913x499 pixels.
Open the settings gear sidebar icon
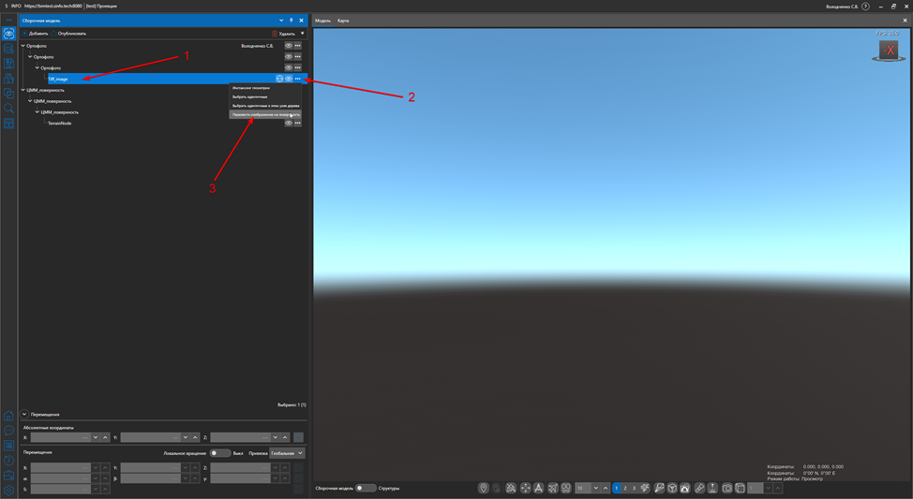click(x=8, y=491)
